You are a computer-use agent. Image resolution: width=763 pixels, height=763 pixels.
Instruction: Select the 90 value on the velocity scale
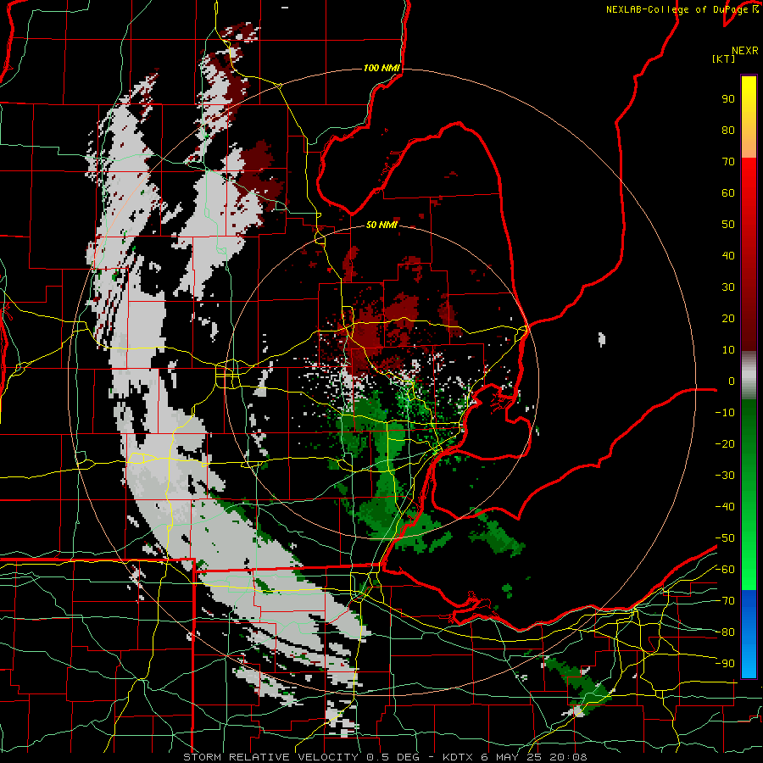coord(728,99)
